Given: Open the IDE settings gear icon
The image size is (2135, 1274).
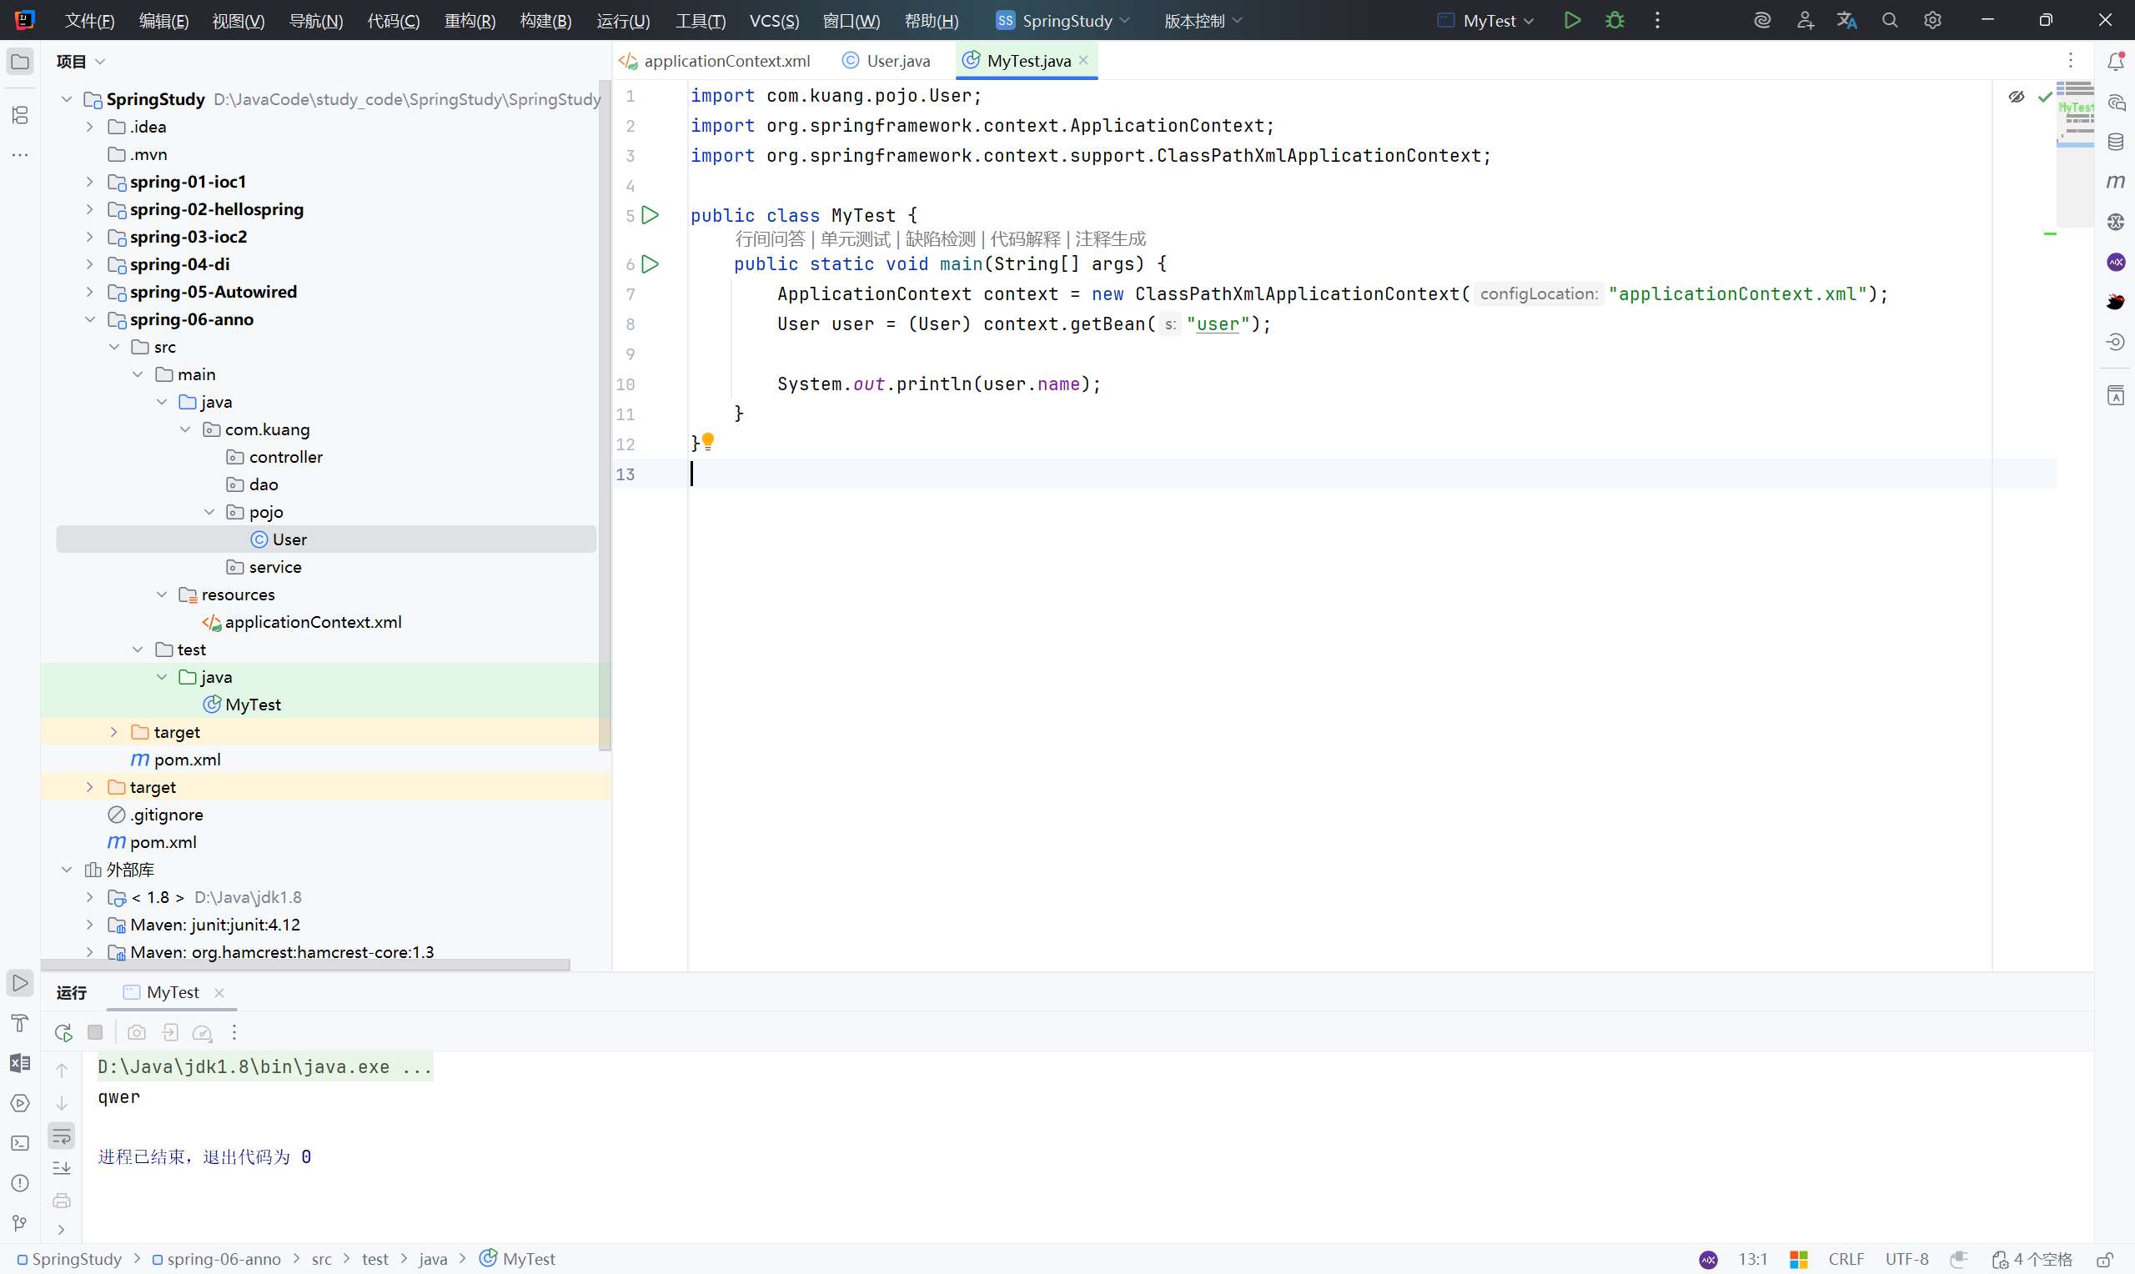Looking at the screenshot, I should coord(1932,21).
